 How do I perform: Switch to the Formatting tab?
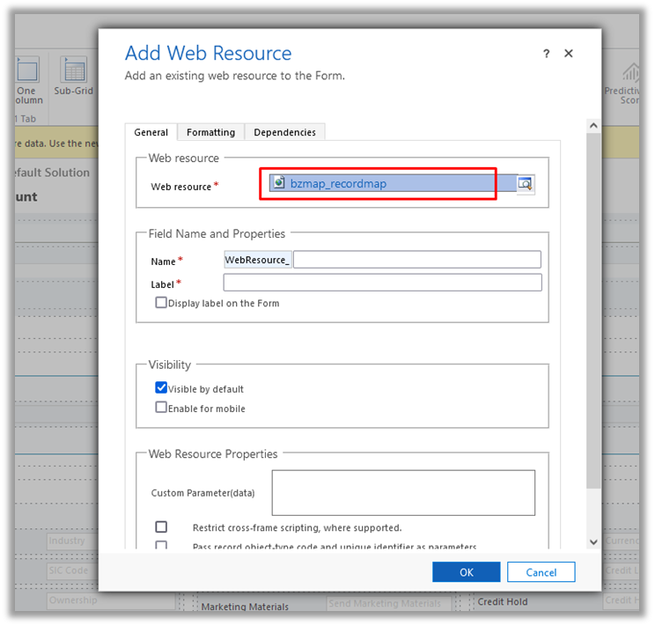click(210, 132)
